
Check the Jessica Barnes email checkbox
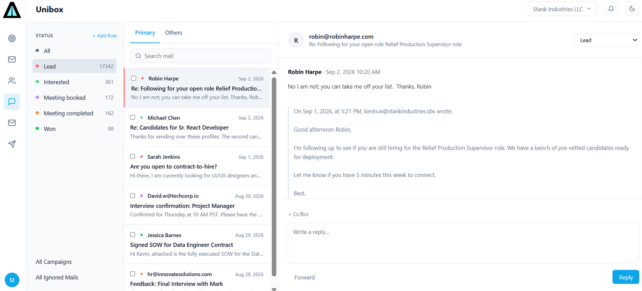(x=133, y=235)
